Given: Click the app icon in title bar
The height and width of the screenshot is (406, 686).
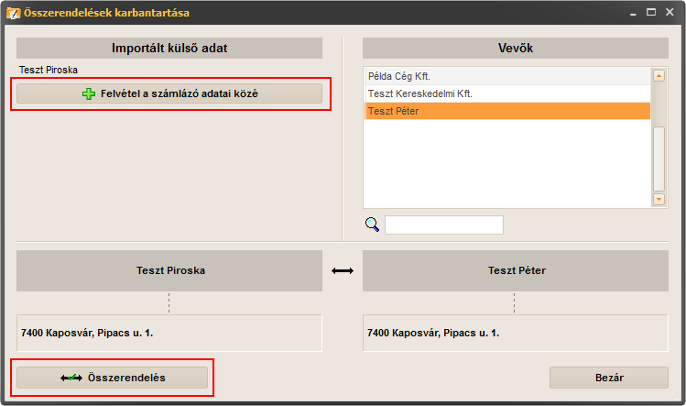Looking at the screenshot, I should pyautogui.click(x=13, y=13).
